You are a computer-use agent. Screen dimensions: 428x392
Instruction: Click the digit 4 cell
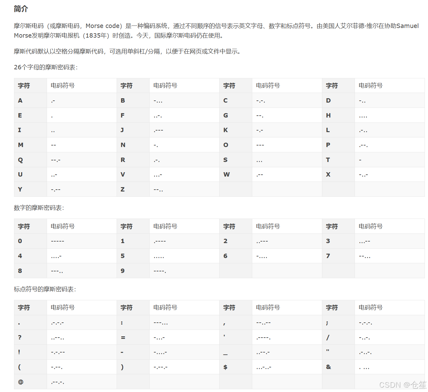30,256
